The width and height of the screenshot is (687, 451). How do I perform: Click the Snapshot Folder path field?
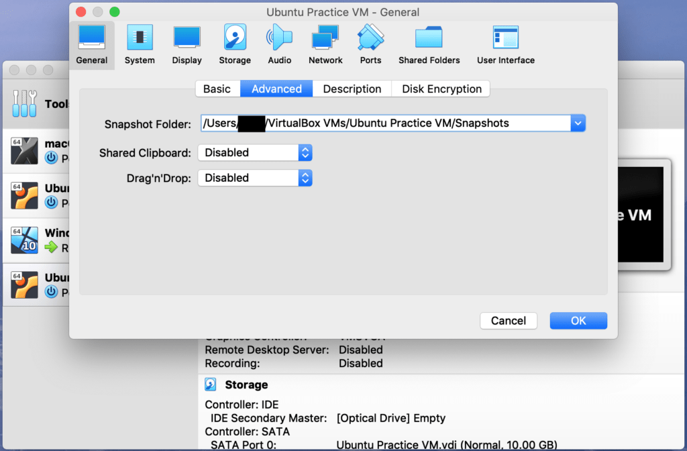pos(386,123)
